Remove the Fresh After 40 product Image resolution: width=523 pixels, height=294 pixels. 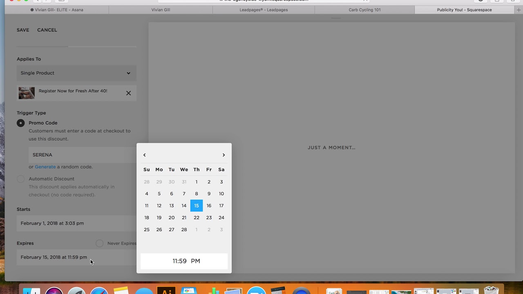128,93
